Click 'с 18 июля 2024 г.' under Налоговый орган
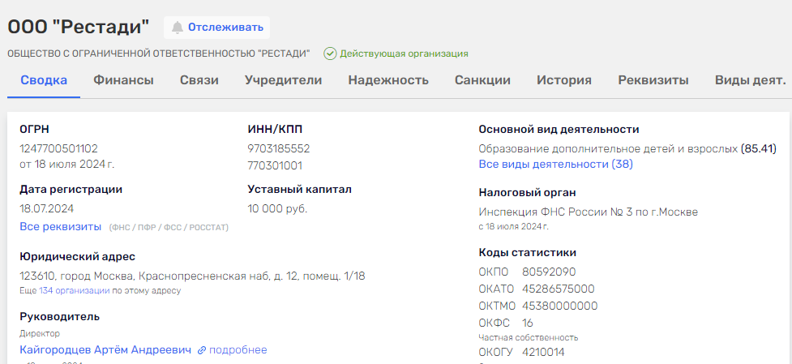The image size is (792, 364). pyautogui.click(x=513, y=227)
